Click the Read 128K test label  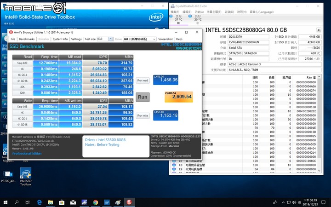(23, 93)
